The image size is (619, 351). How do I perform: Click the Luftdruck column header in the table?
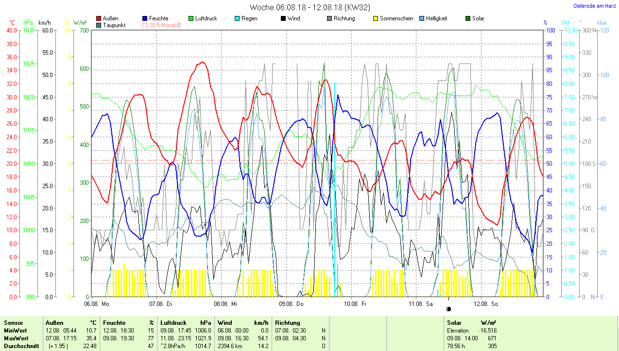tap(172, 323)
